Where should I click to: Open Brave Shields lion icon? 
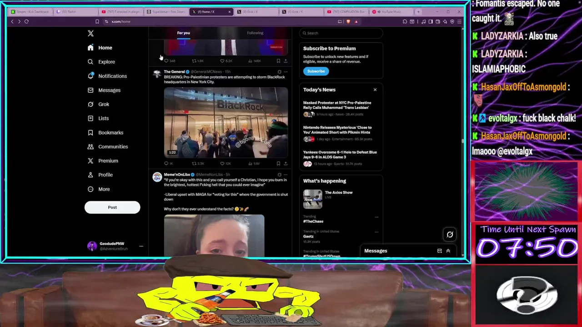pos(348,21)
